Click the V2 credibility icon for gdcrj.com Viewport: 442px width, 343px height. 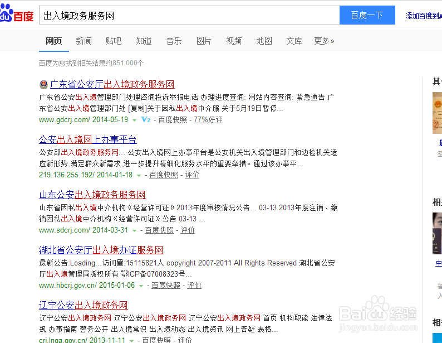[146, 120]
